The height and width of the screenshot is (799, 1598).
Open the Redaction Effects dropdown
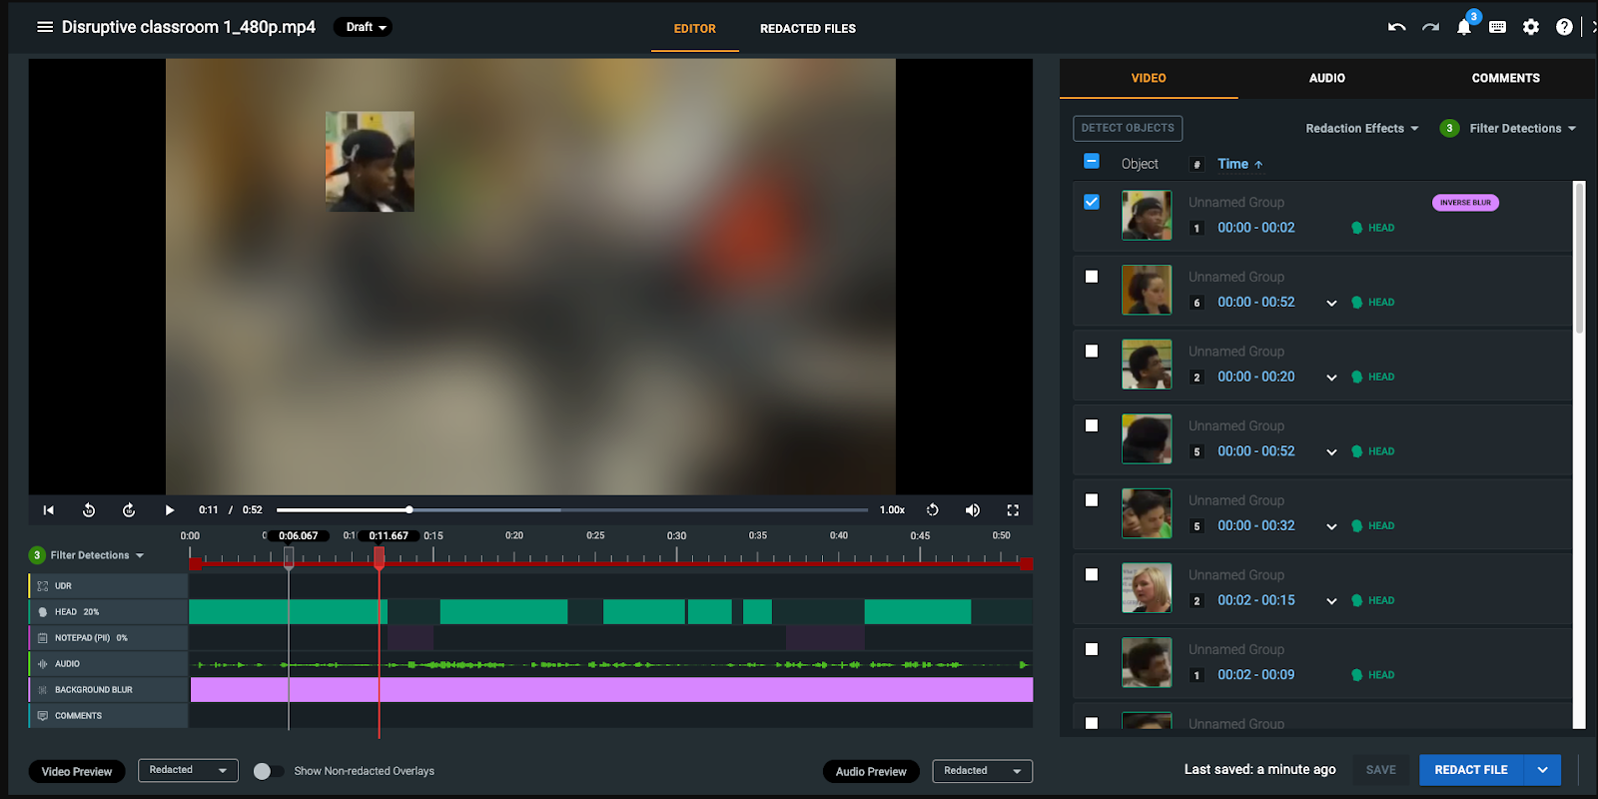coord(1361,129)
